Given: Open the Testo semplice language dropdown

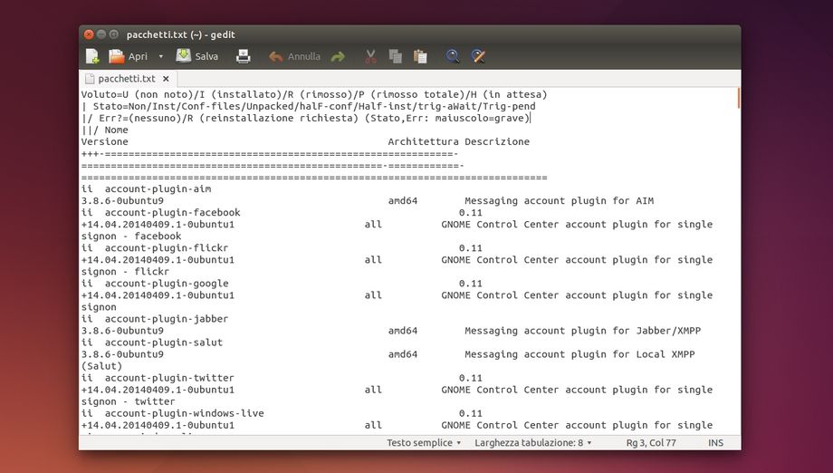Looking at the screenshot, I should click(424, 443).
